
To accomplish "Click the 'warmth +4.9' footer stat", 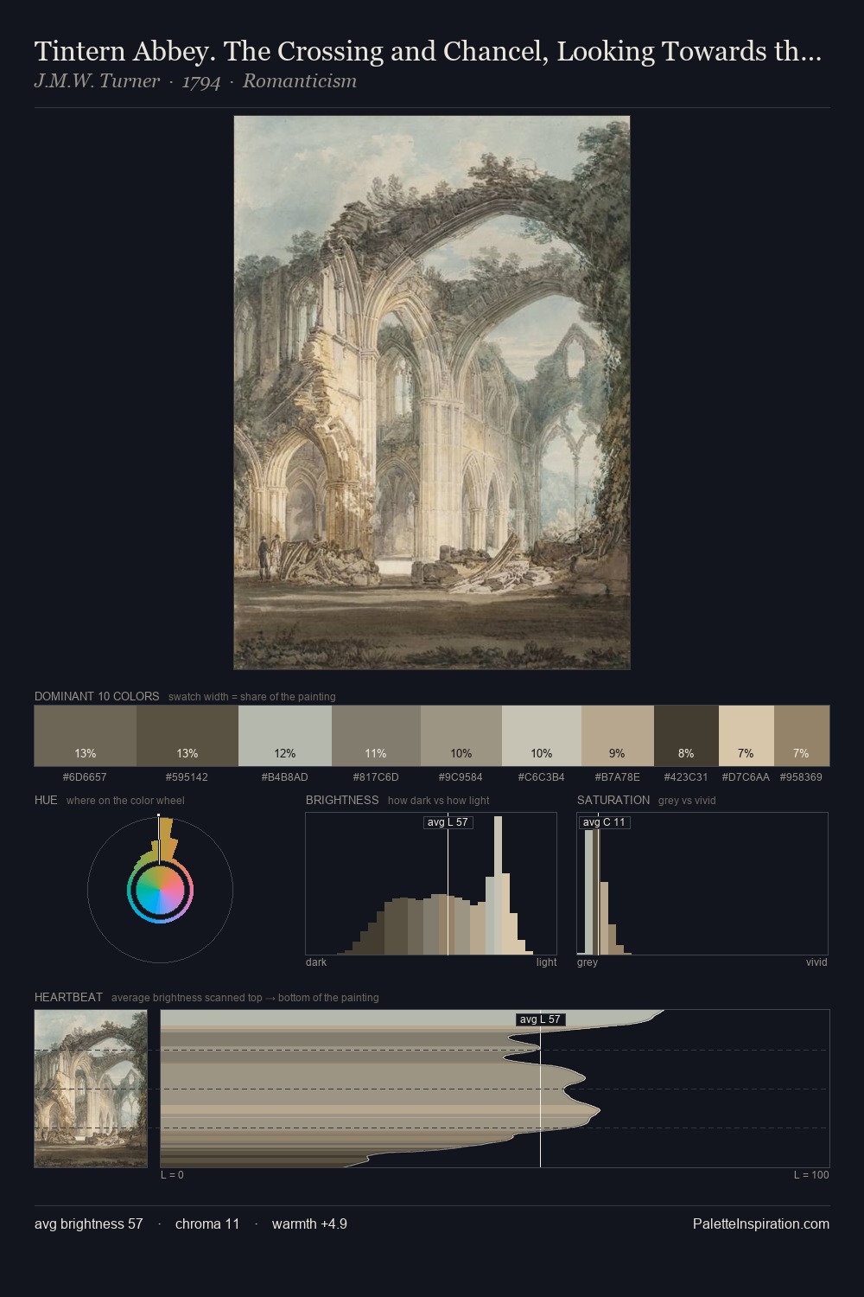I will (x=309, y=1224).
